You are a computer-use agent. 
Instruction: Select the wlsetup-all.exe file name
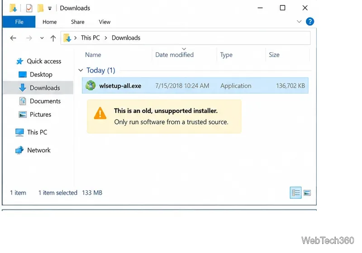coord(120,86)
